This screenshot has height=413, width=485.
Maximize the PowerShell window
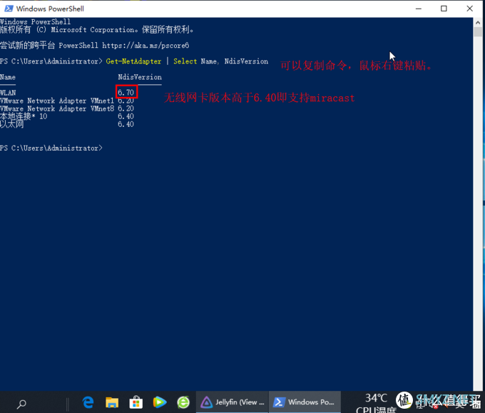coord(444,9)
